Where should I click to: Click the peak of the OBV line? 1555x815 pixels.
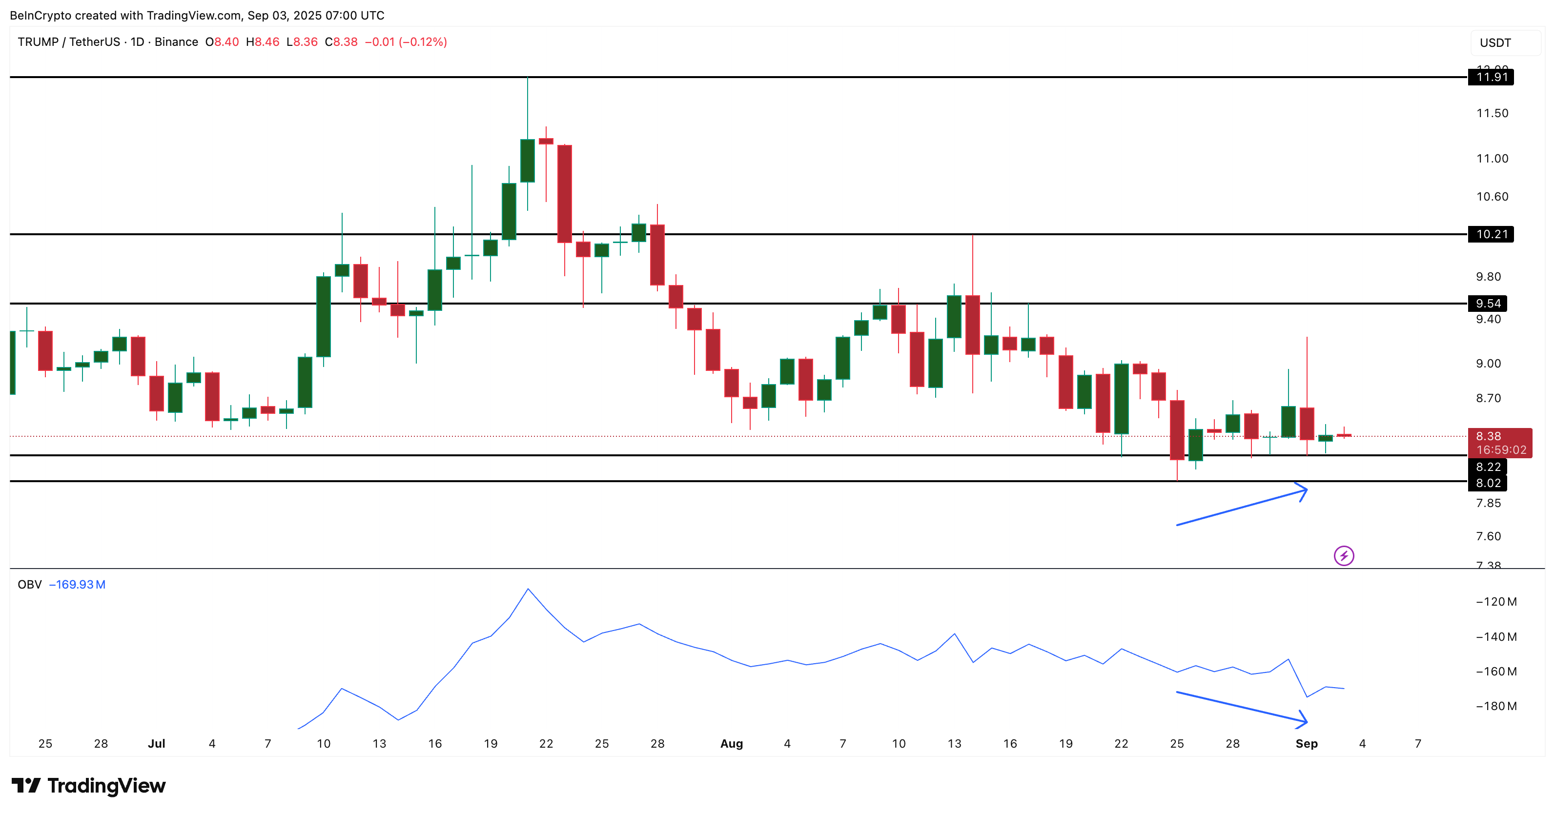tap(528, 589)
